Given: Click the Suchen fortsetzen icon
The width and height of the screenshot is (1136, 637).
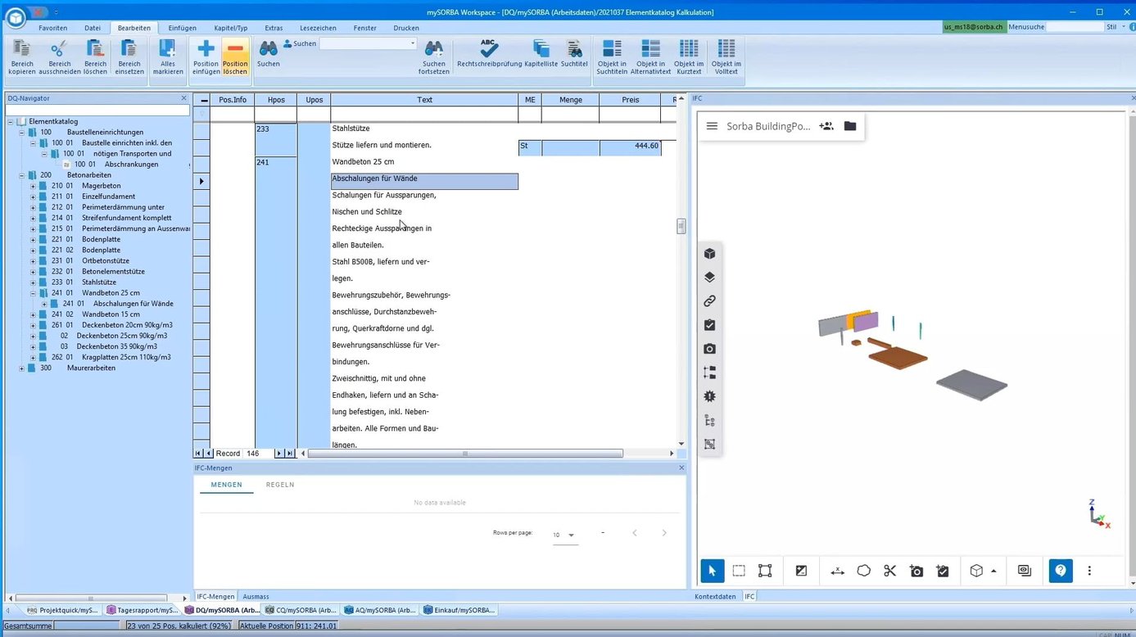Looking at the screenshot, I should pos(434,48).
